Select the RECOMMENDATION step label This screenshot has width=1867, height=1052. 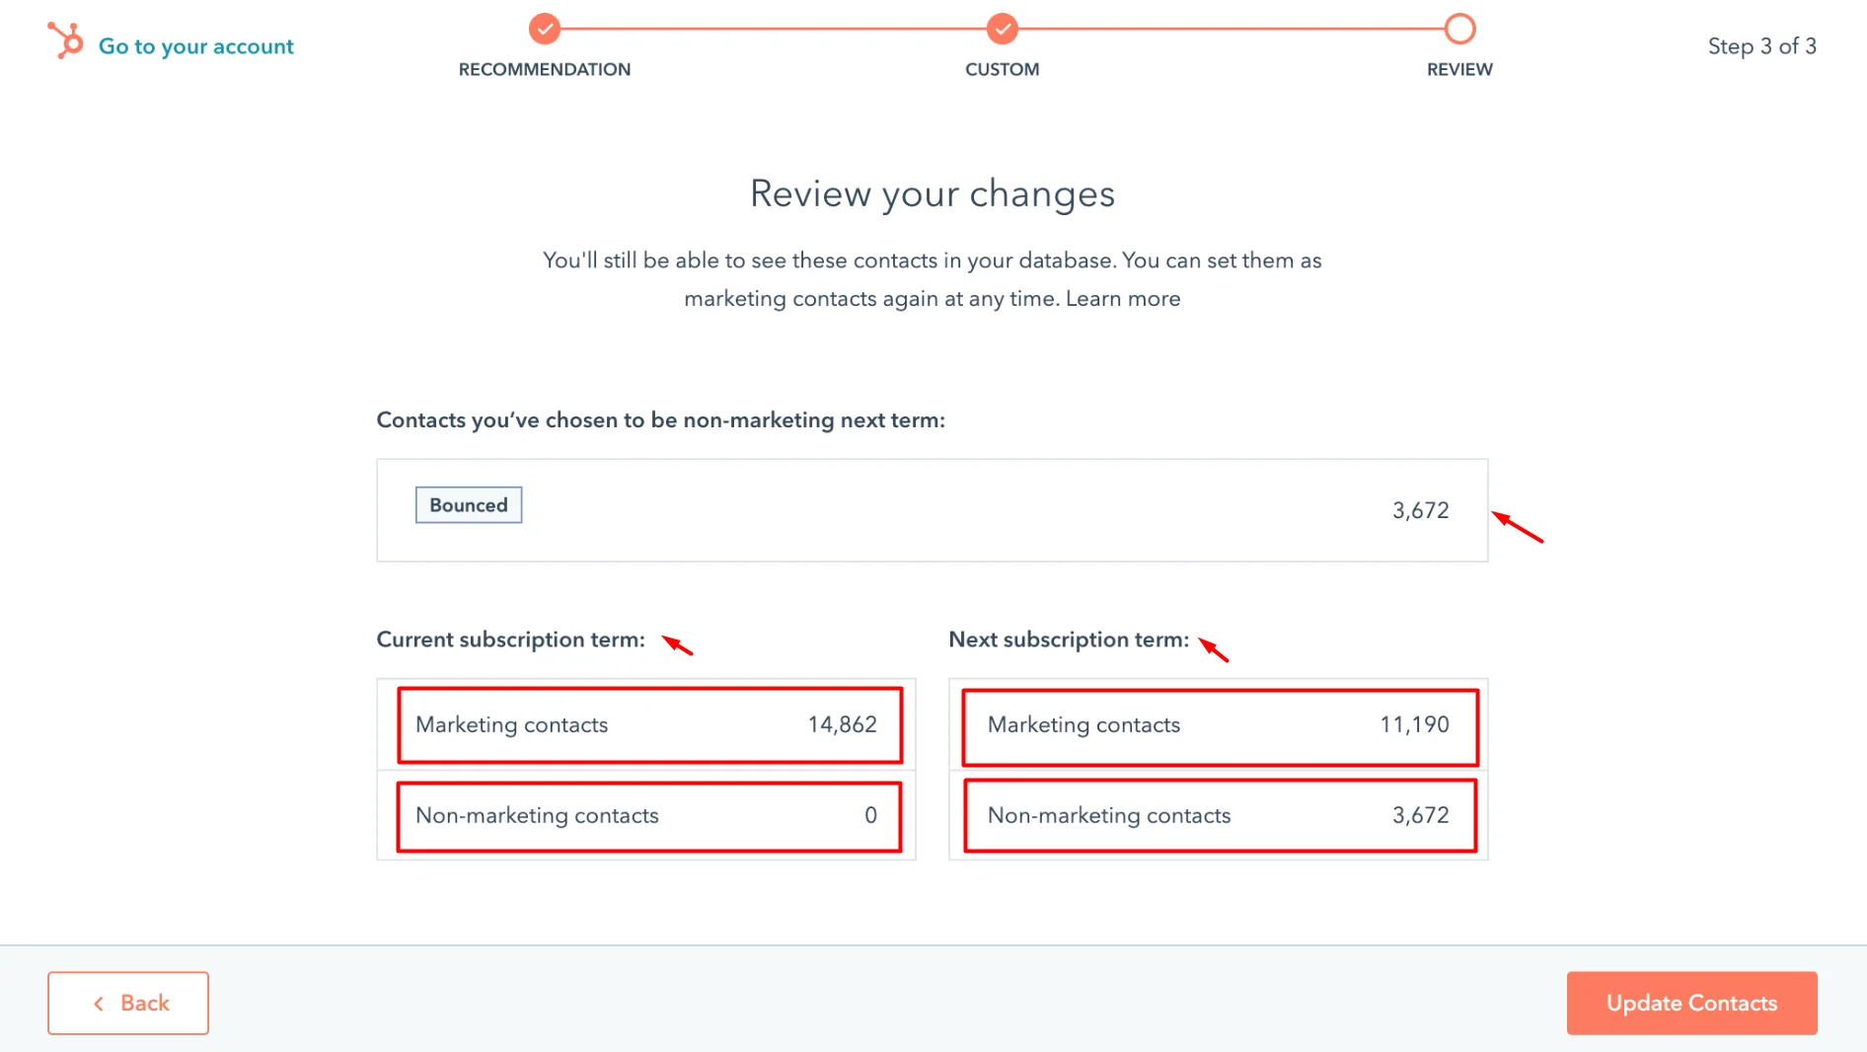point(544,69)
